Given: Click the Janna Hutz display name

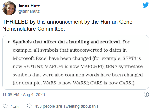Looking at the screenshot, I should point(29,6).
